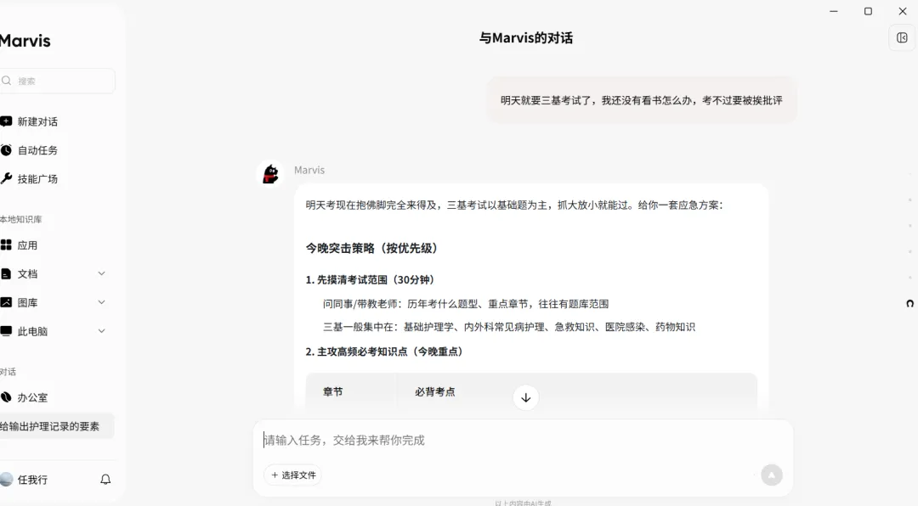Click the search magnifier icon
Image resolution: width=918 pixels, height=506 pixels.
tap(7, 81)
